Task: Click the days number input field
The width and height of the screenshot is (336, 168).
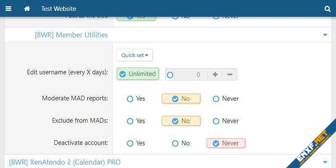Action: 188,75
